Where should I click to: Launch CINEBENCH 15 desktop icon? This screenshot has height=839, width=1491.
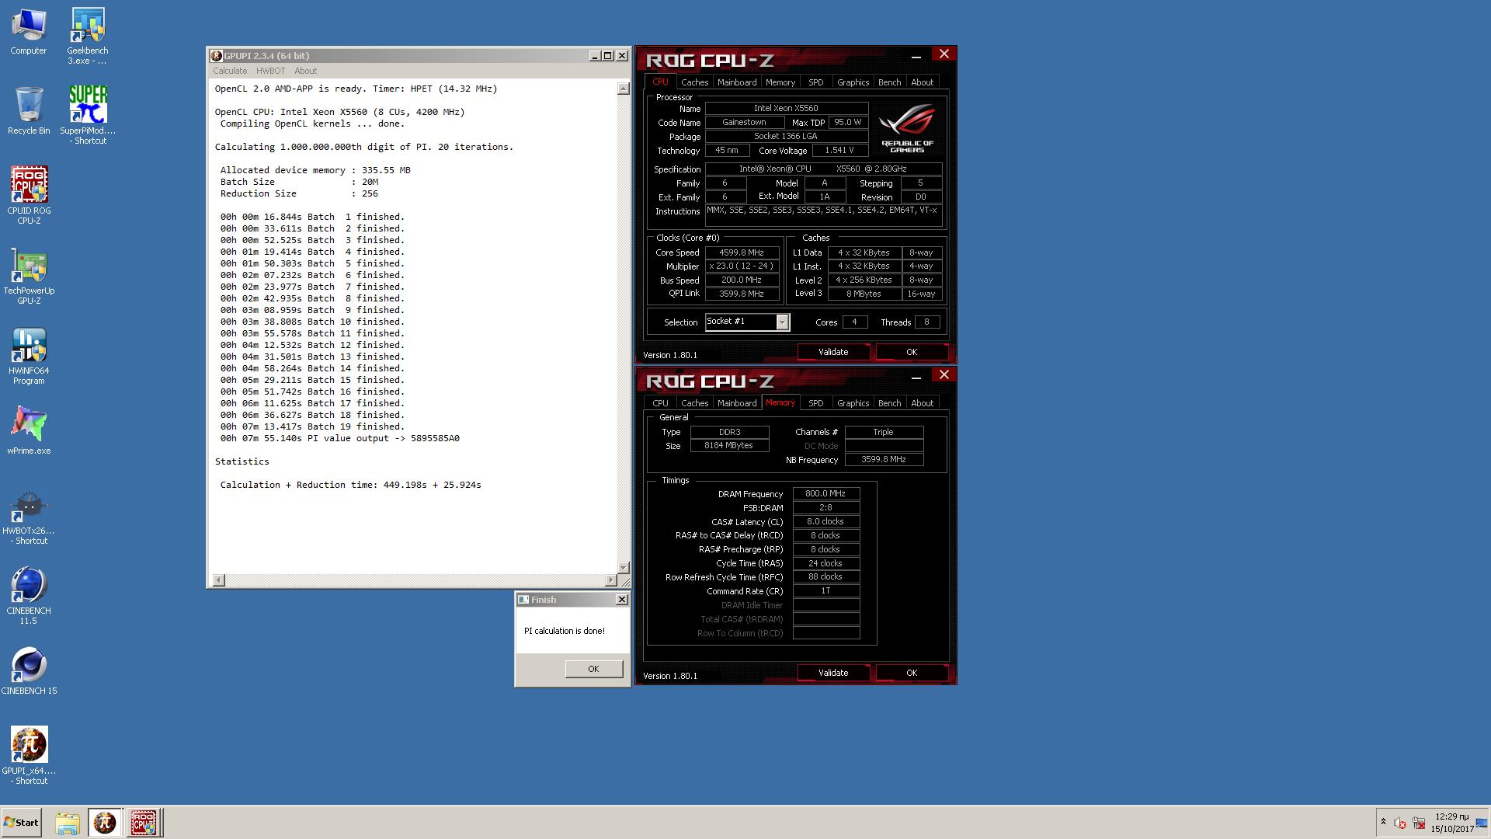coord(29,671)
